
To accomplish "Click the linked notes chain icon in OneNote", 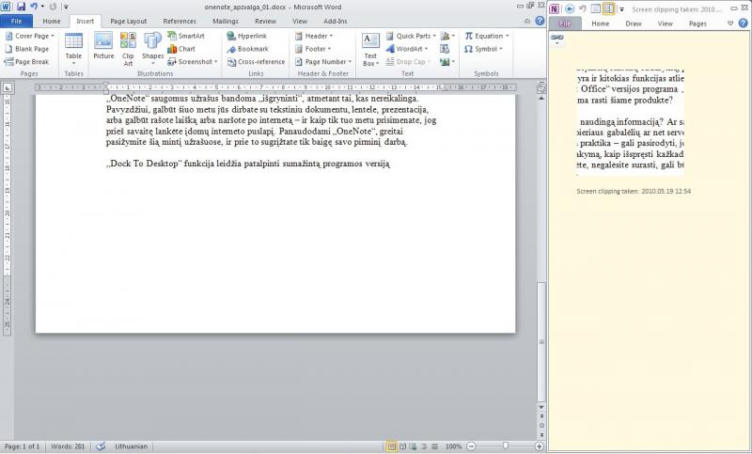I will point(556,39).
